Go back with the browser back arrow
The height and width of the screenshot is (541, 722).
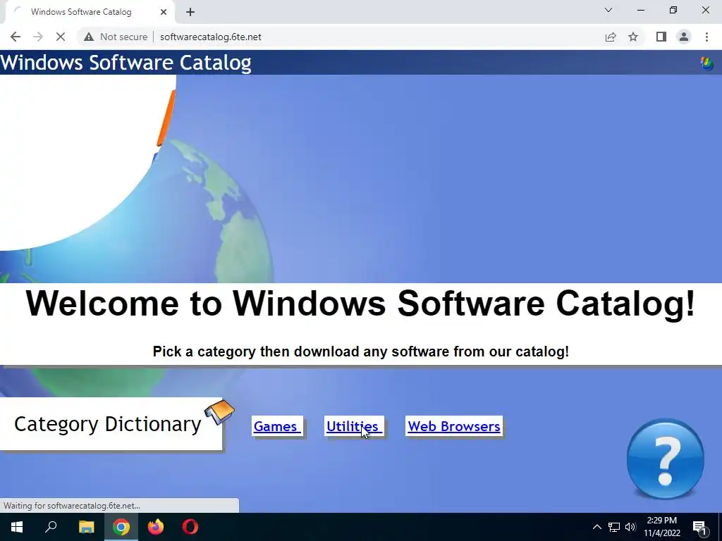click(x=16, y=37)
